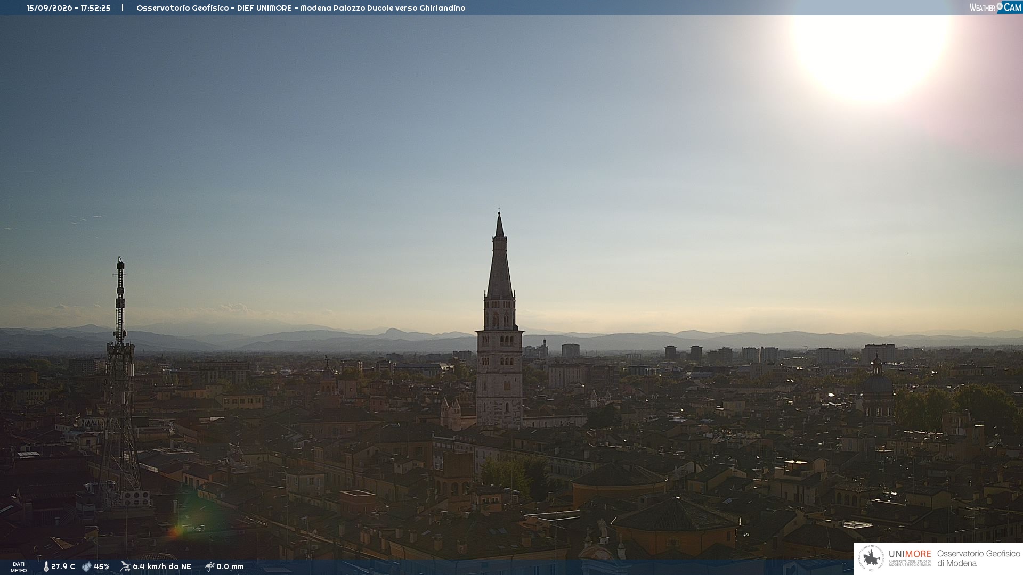Click Osservatorio Geofisico di Modena logo text
Viewport: 1023px width, 575px height.
click(978, 558)
